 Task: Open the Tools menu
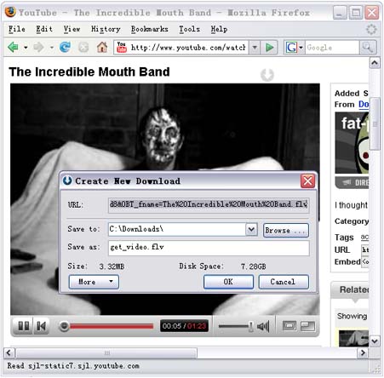tap(189, 29)
